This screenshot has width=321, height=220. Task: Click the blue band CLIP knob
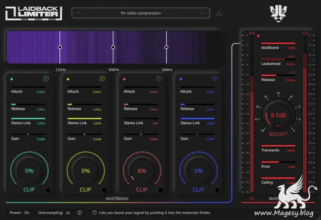[x=198, y=170]
